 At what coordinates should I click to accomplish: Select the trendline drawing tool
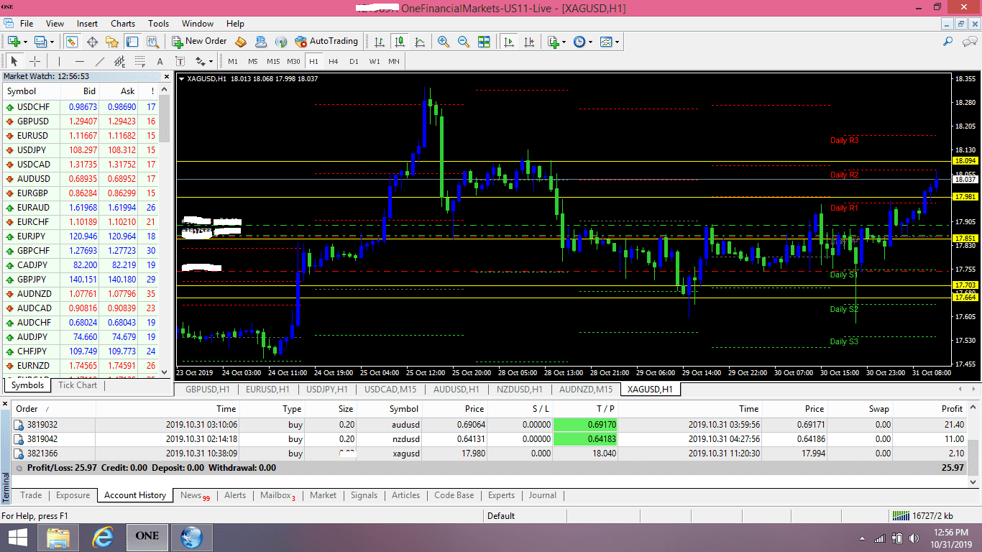(99, 61)
